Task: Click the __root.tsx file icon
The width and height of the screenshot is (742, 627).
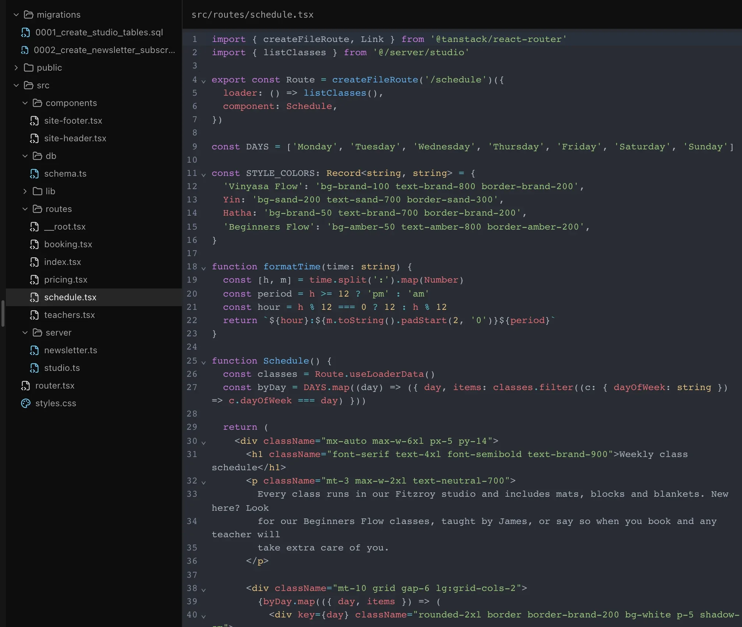Action: [34, 227]
